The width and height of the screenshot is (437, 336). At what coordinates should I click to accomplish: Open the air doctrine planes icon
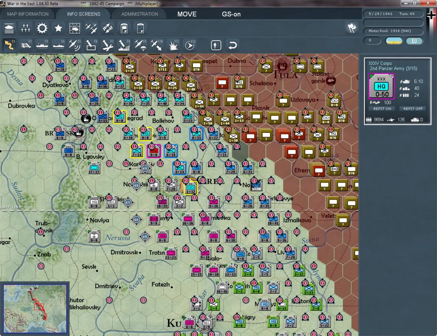coord(91,29)
